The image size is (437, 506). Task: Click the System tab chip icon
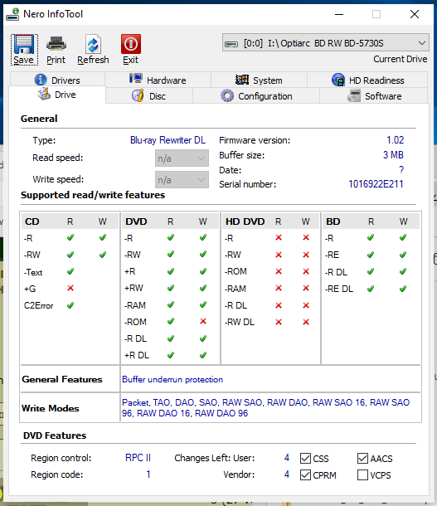[242, 80]
